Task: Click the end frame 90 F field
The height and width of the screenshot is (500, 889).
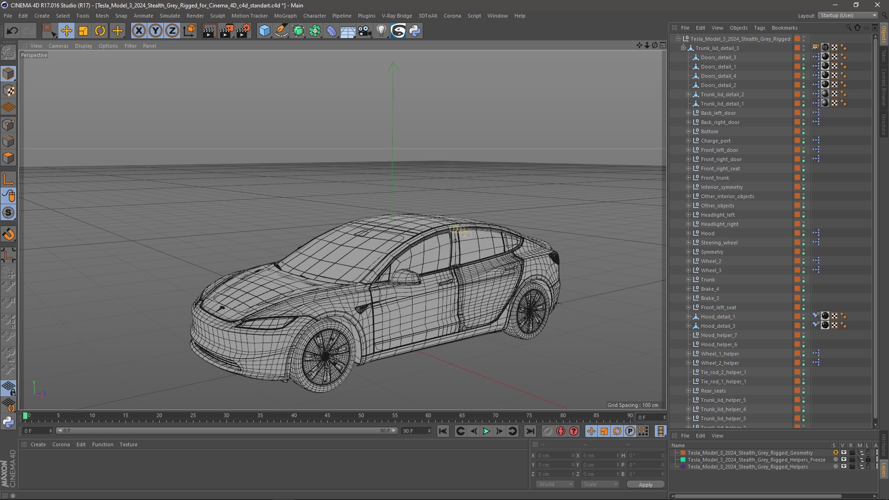Action: 417,431
